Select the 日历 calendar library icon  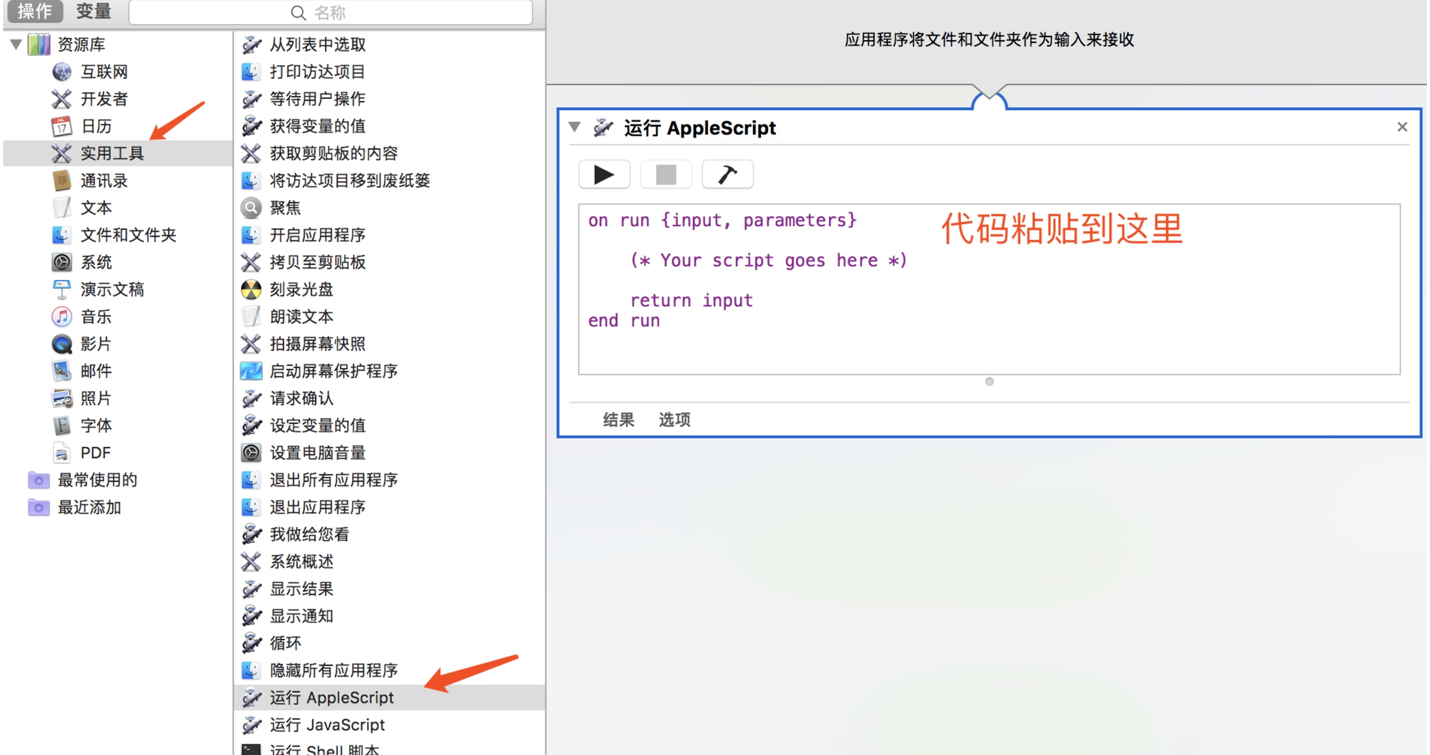(61, 126)
